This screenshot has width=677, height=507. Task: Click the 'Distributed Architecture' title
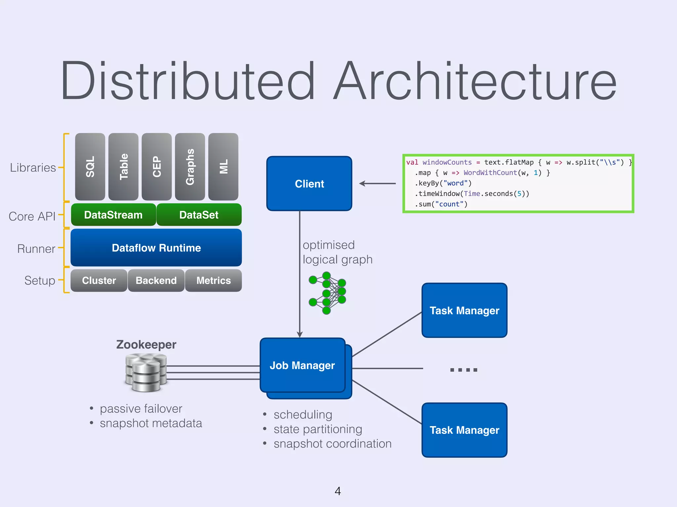tap(338, 80)
